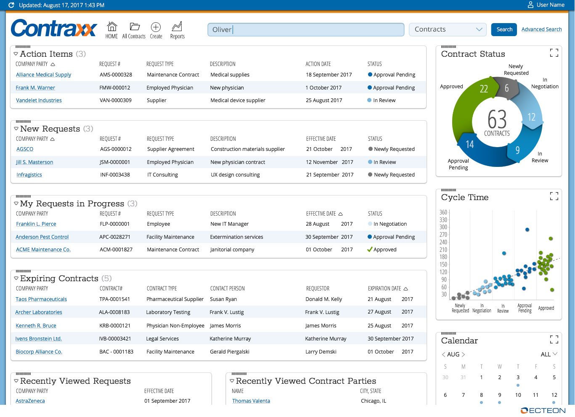Open AstraZeneca recently viewed request
575x417 pixels.
click(x=30, y=401)
